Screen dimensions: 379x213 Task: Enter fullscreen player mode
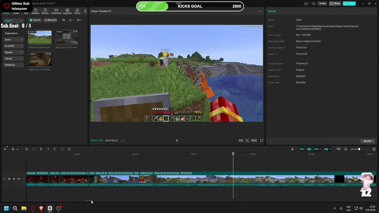pos(261,141)
